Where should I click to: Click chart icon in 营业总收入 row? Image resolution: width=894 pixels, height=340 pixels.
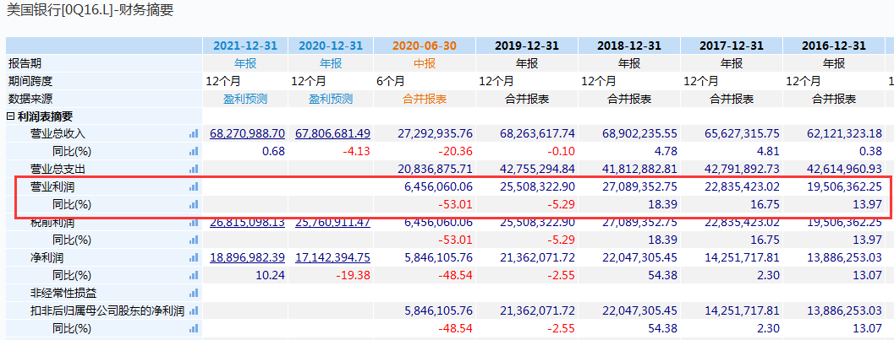pos(194,133)
